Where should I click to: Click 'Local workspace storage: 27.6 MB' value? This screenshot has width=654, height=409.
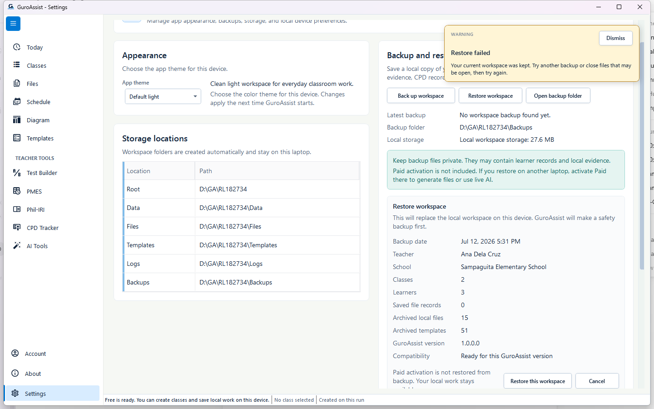click(507, 140)
